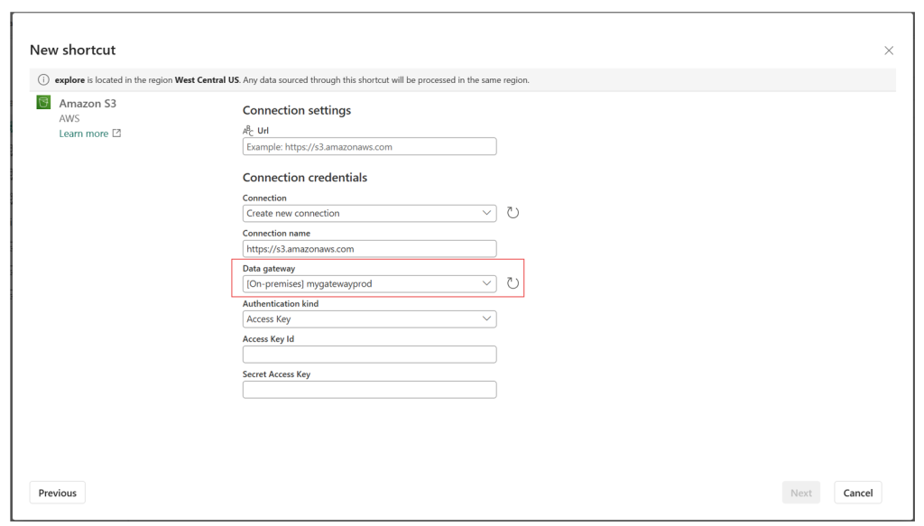Image resolution: width=924 pixels, height=526 pixels.
Task: Open the Authentication kind dropdown
Action: pos(369,319)
